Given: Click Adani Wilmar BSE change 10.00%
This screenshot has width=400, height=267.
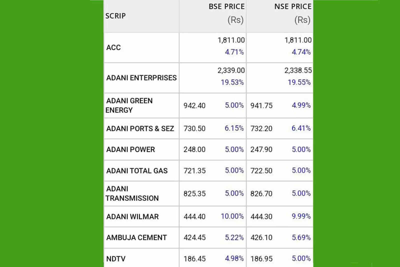Looking at the screenshot, I should tap(232, 216).
